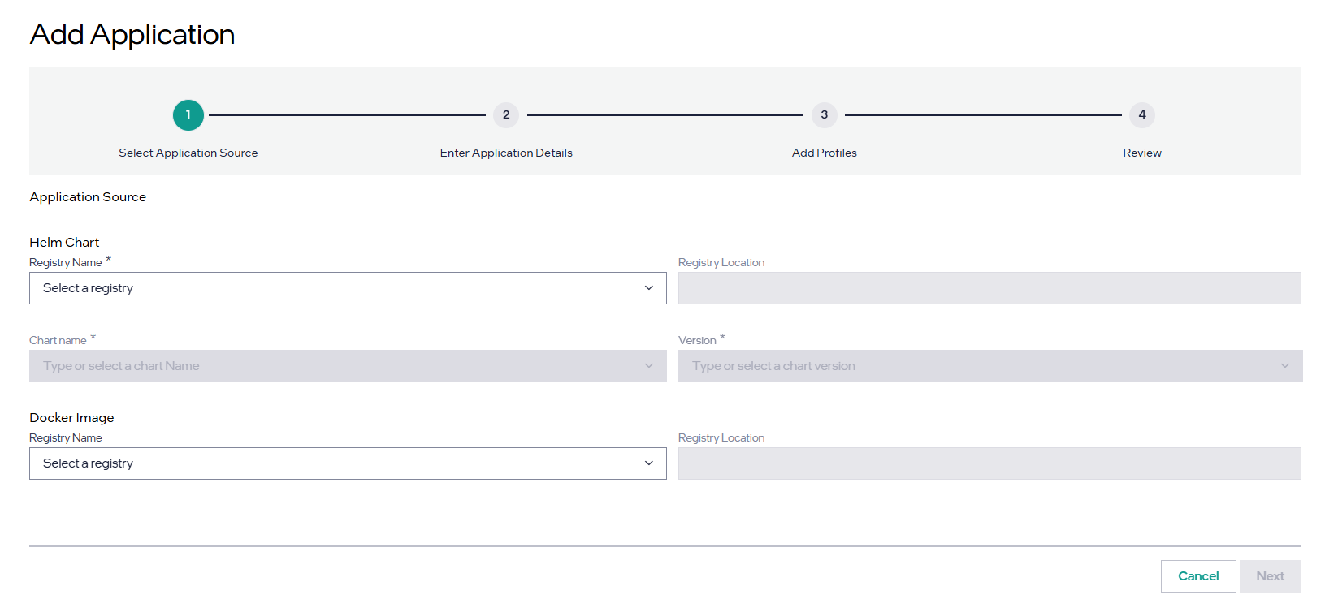
Task: Click Chart name dropdown chevron
Action: coord(648,366)
